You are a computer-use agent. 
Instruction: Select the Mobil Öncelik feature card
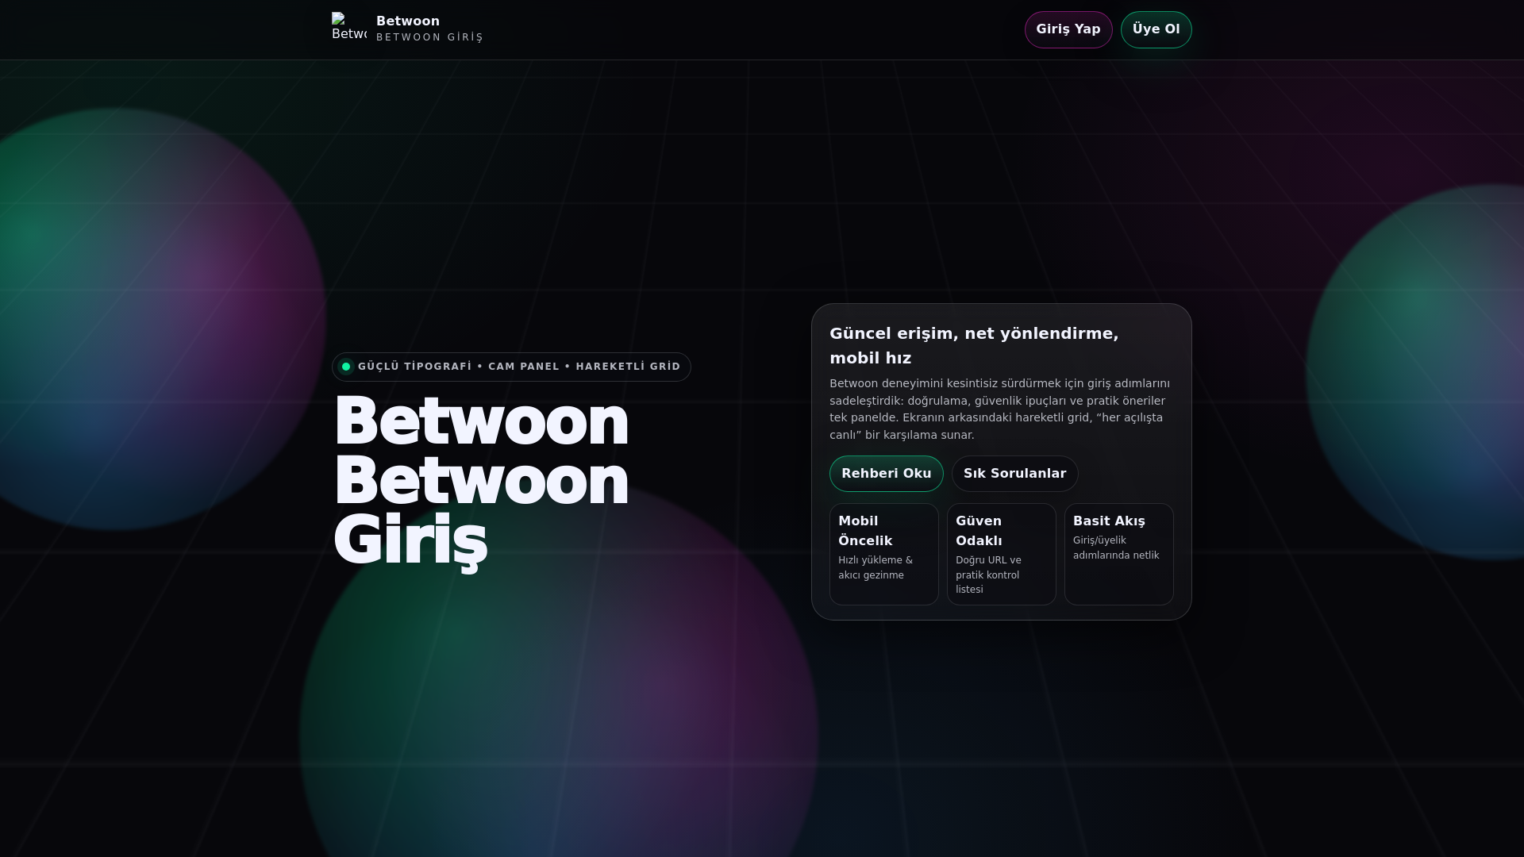[884, 554]
